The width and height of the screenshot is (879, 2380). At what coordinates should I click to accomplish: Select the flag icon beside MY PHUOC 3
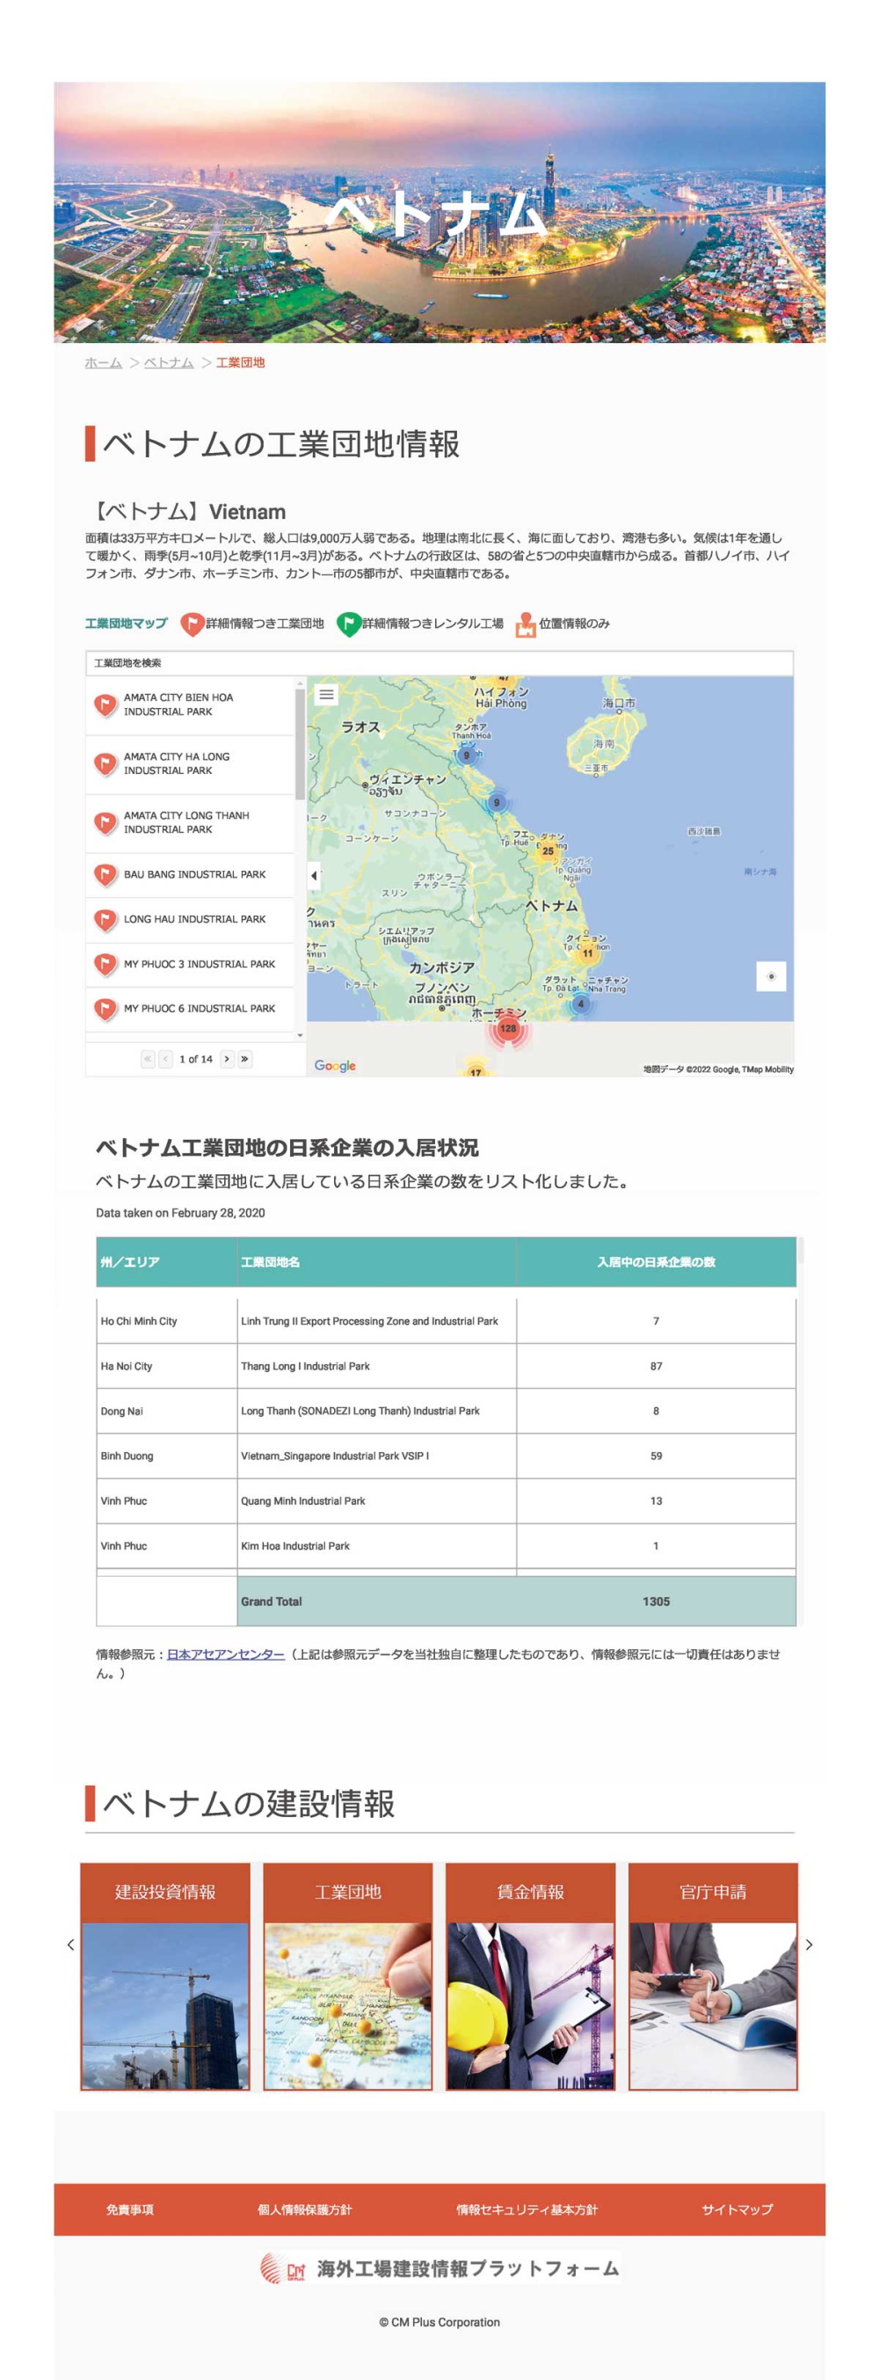point(105,964)
